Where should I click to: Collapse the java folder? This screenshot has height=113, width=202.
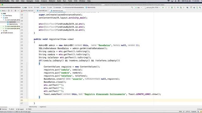[x=2, y=18]
